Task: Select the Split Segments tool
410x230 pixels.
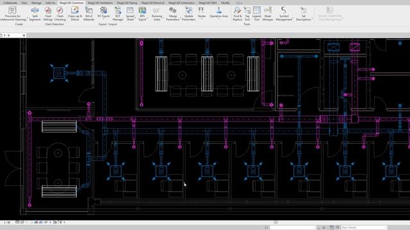Action: click(x=35, y=13)
